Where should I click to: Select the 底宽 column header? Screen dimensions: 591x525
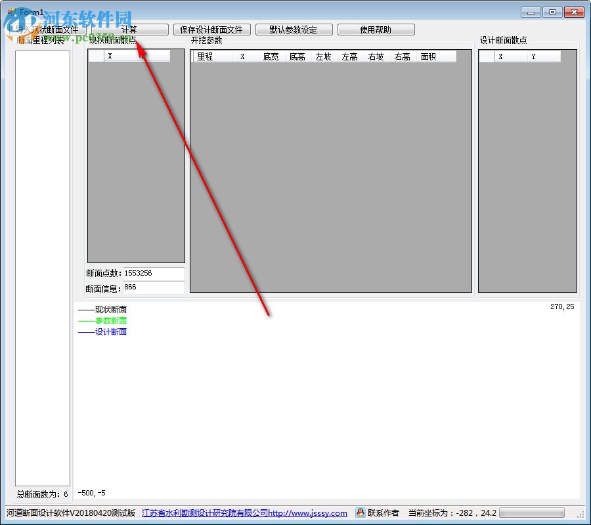click(271, 56)
